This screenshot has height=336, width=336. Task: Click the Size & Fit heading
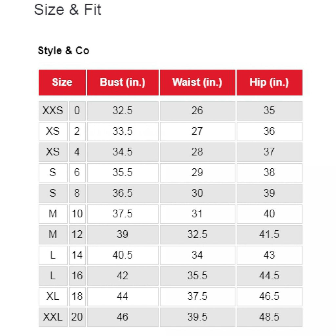coord(68,10)
